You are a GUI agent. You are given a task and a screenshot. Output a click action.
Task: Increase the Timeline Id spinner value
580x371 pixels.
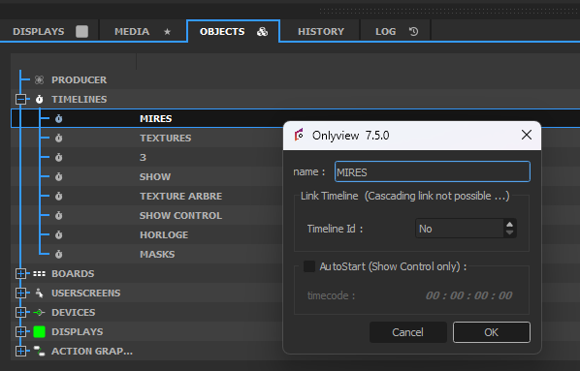(510, 225)
